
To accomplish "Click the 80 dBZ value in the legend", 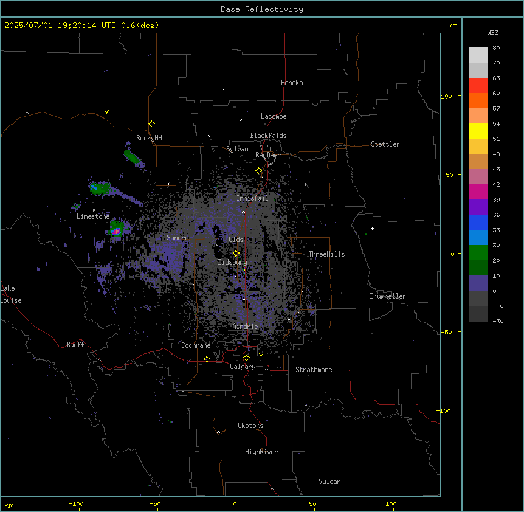I will click(496, 48).
